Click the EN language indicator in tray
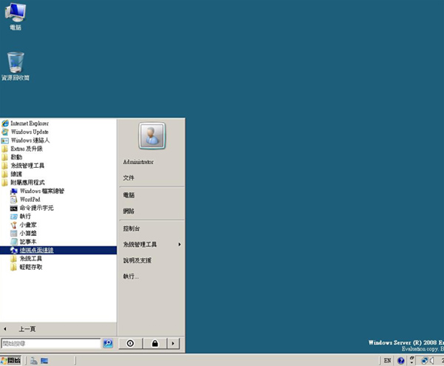 pos(387,361)
